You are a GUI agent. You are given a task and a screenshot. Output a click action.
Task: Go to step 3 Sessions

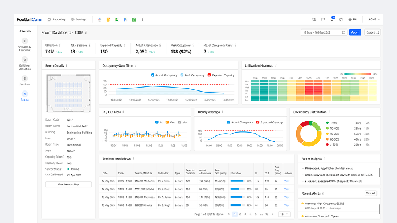click(x=24, y=81)
